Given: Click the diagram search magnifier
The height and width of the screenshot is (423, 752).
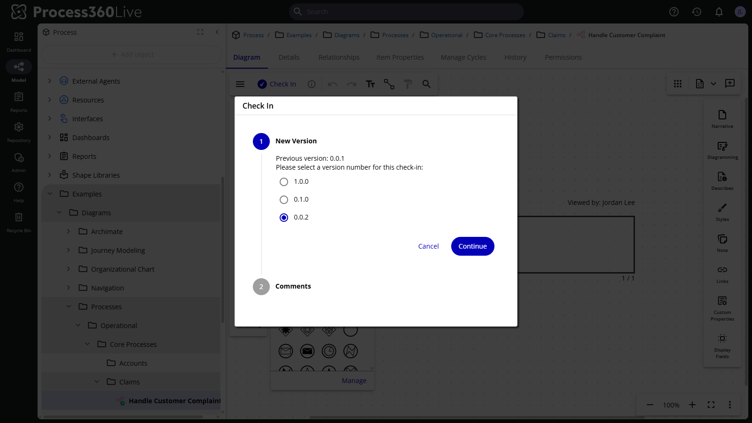Looking at the screenshot, I should click(x=426, y=84).
